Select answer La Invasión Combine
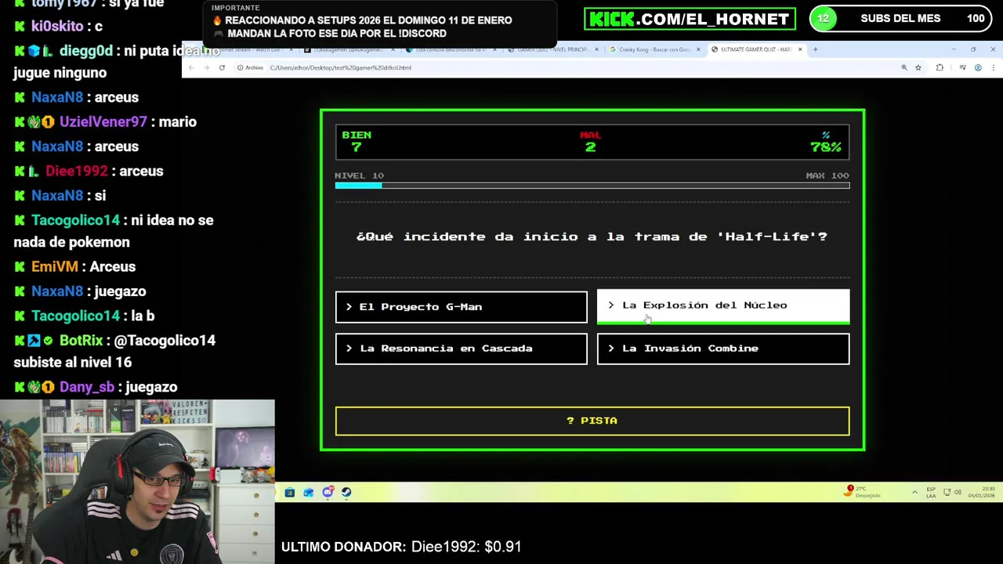 point(722,349)
